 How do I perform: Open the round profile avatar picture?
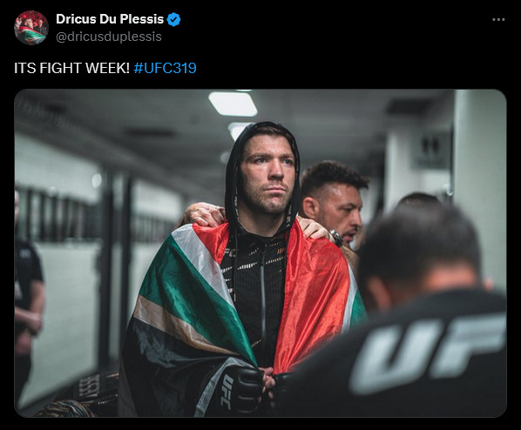point(31,28)
